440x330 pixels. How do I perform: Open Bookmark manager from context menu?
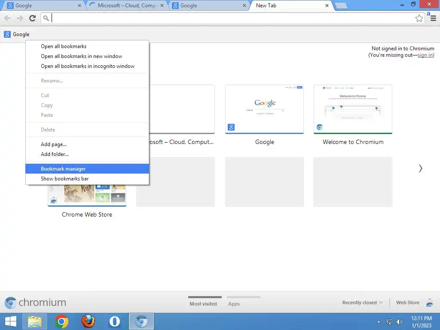(x=87, y=168)
